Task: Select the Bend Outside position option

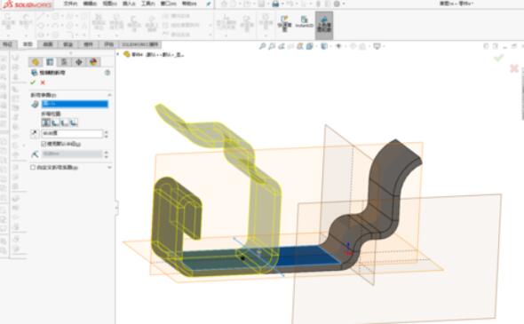Action: [x=74, y=122]
